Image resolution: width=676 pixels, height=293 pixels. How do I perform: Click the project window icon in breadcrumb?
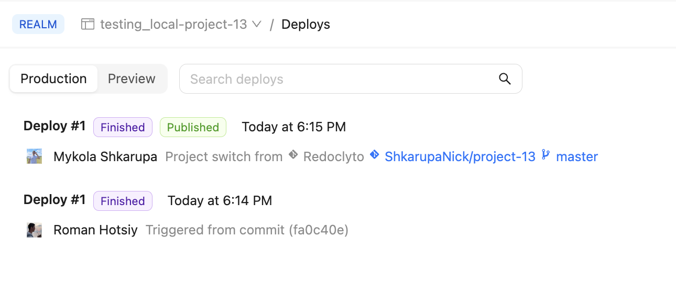pos(88,25)
